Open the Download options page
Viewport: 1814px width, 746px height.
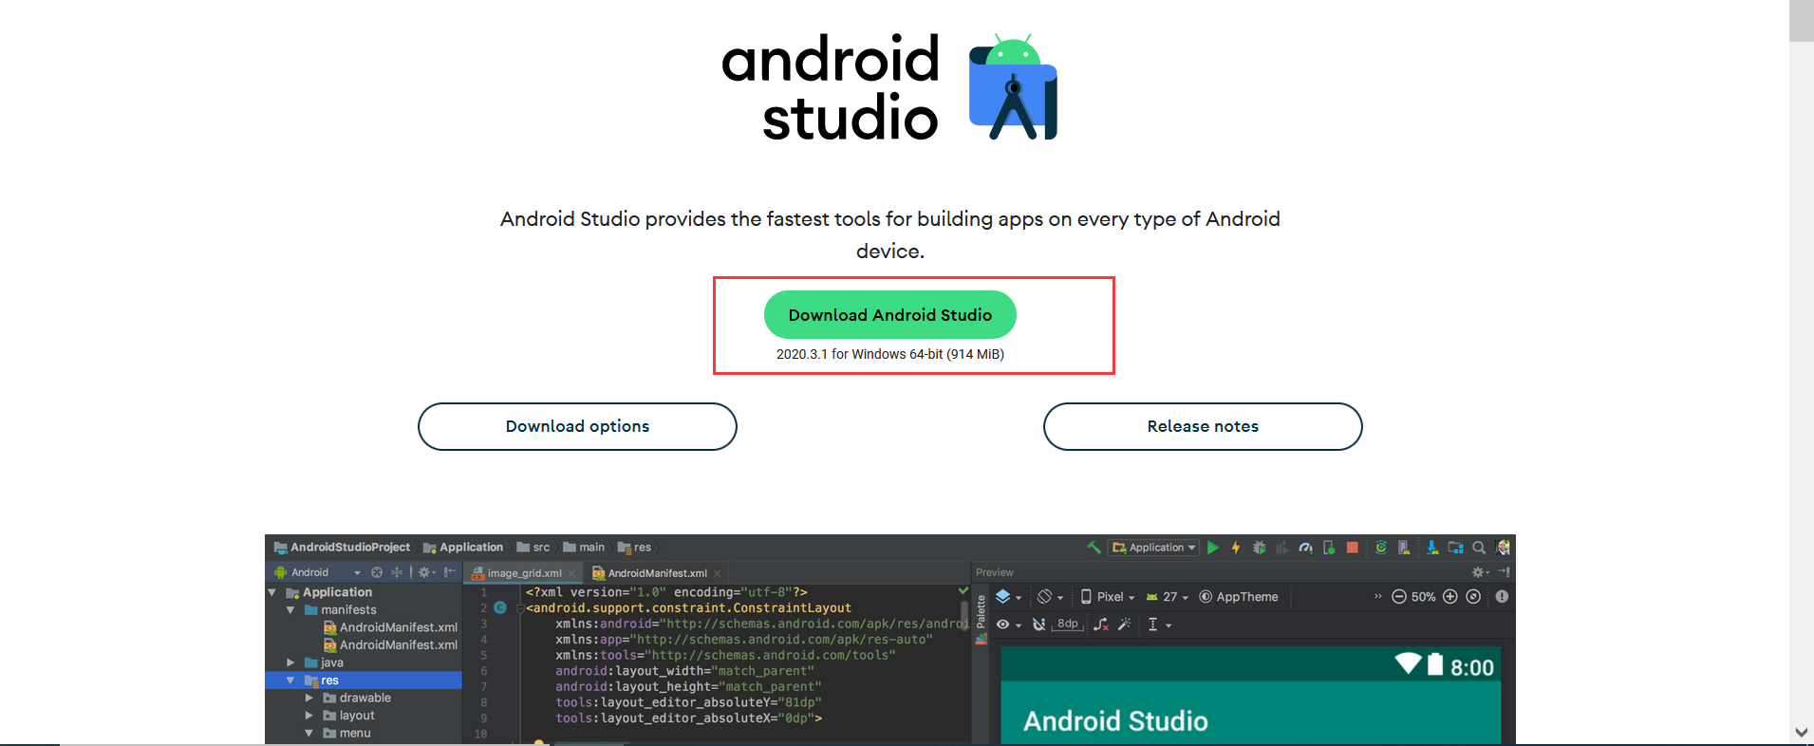577,426
